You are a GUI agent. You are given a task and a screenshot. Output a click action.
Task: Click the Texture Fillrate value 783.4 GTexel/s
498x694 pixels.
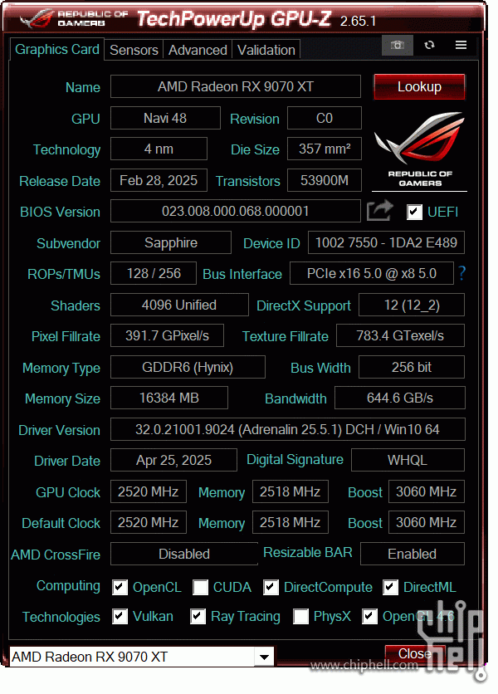click(400, 335)
